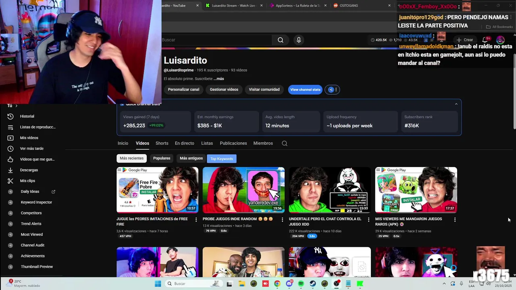Click the Crear button

(x=465, y=40)
